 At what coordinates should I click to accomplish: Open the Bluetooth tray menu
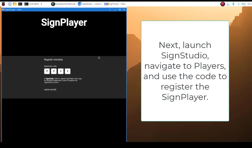233,4
